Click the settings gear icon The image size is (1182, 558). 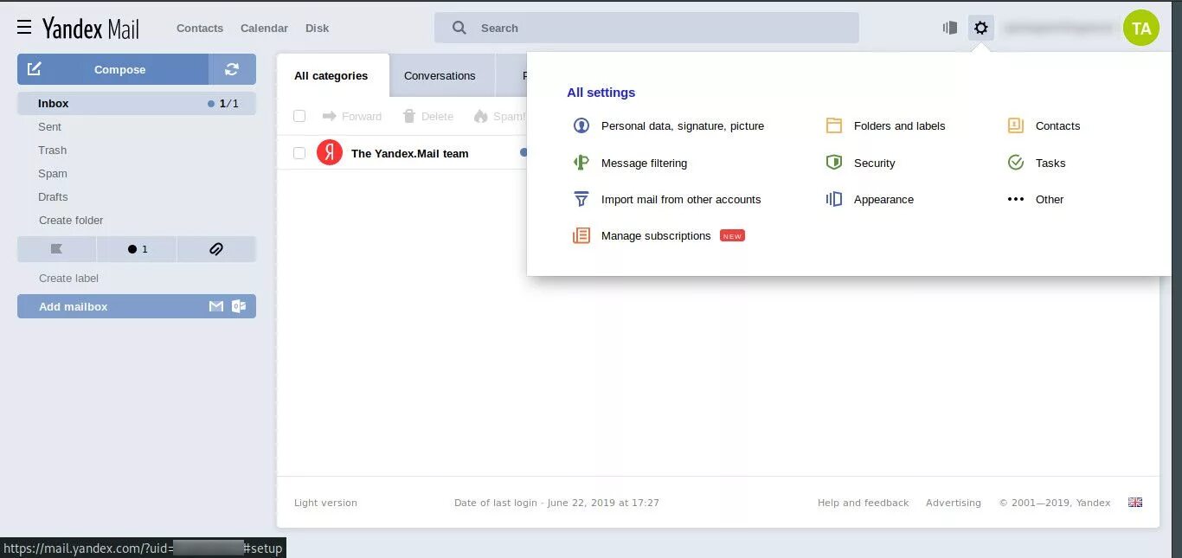(x=980, y=28)
